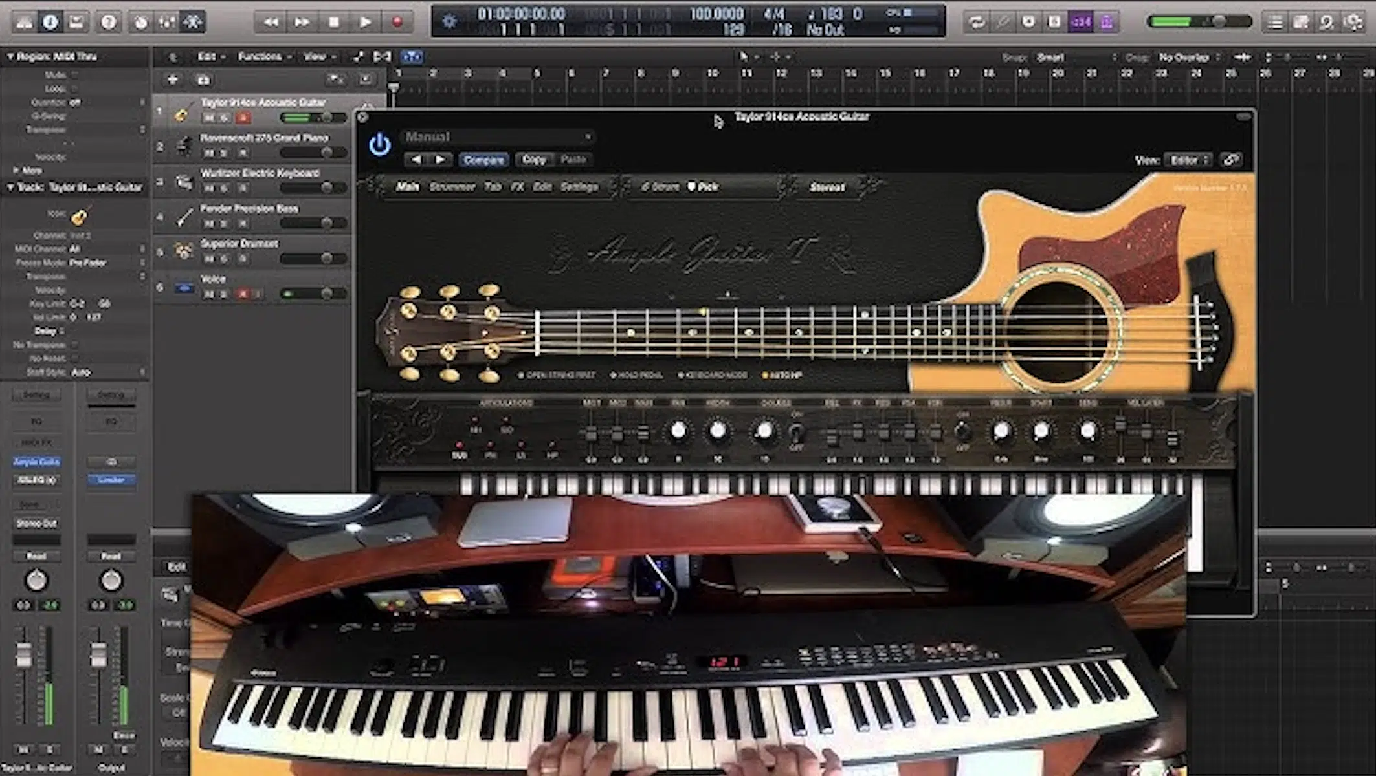
Task: Open the Snap Smart dropdown
Action: [x=1076, y=57]
